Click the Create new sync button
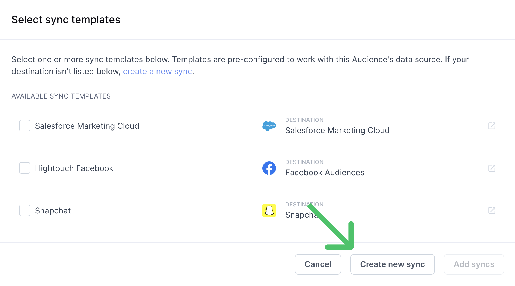Screen dimensions: 515x286 click(393, 264)
